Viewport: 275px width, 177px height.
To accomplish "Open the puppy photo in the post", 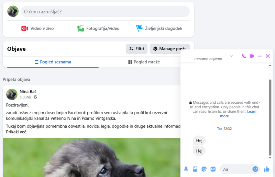I will 91,157.
